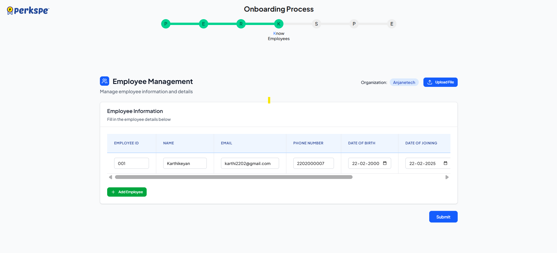
Task: Go to the S onboarding step
Action: pos(316,24)
